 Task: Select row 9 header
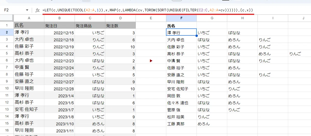point(7,81)
